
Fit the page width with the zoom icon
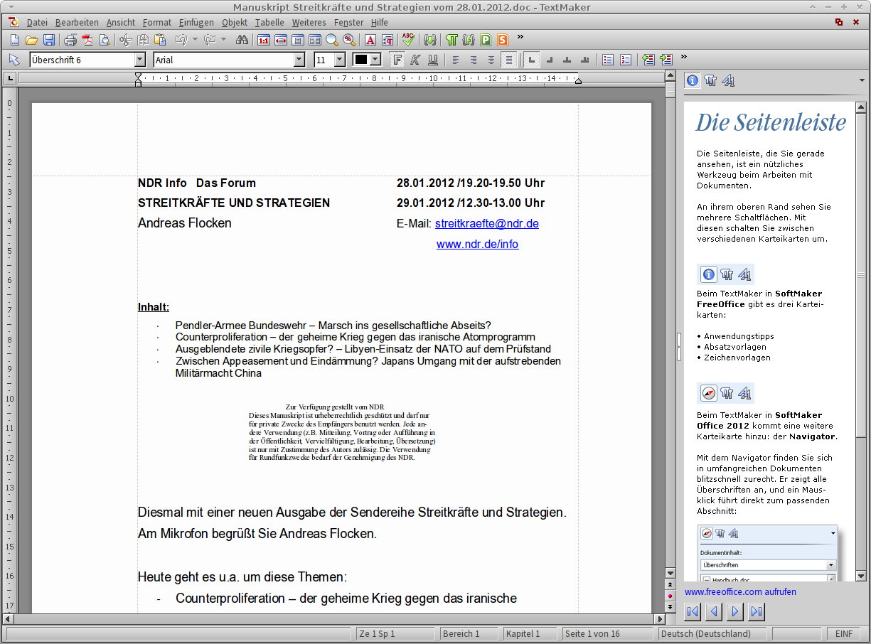(x=281, y=40)
